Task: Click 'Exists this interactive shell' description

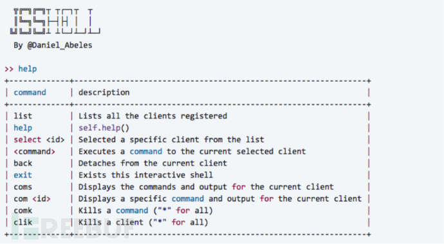Action: pyautogui.click(x=145, y=175)
